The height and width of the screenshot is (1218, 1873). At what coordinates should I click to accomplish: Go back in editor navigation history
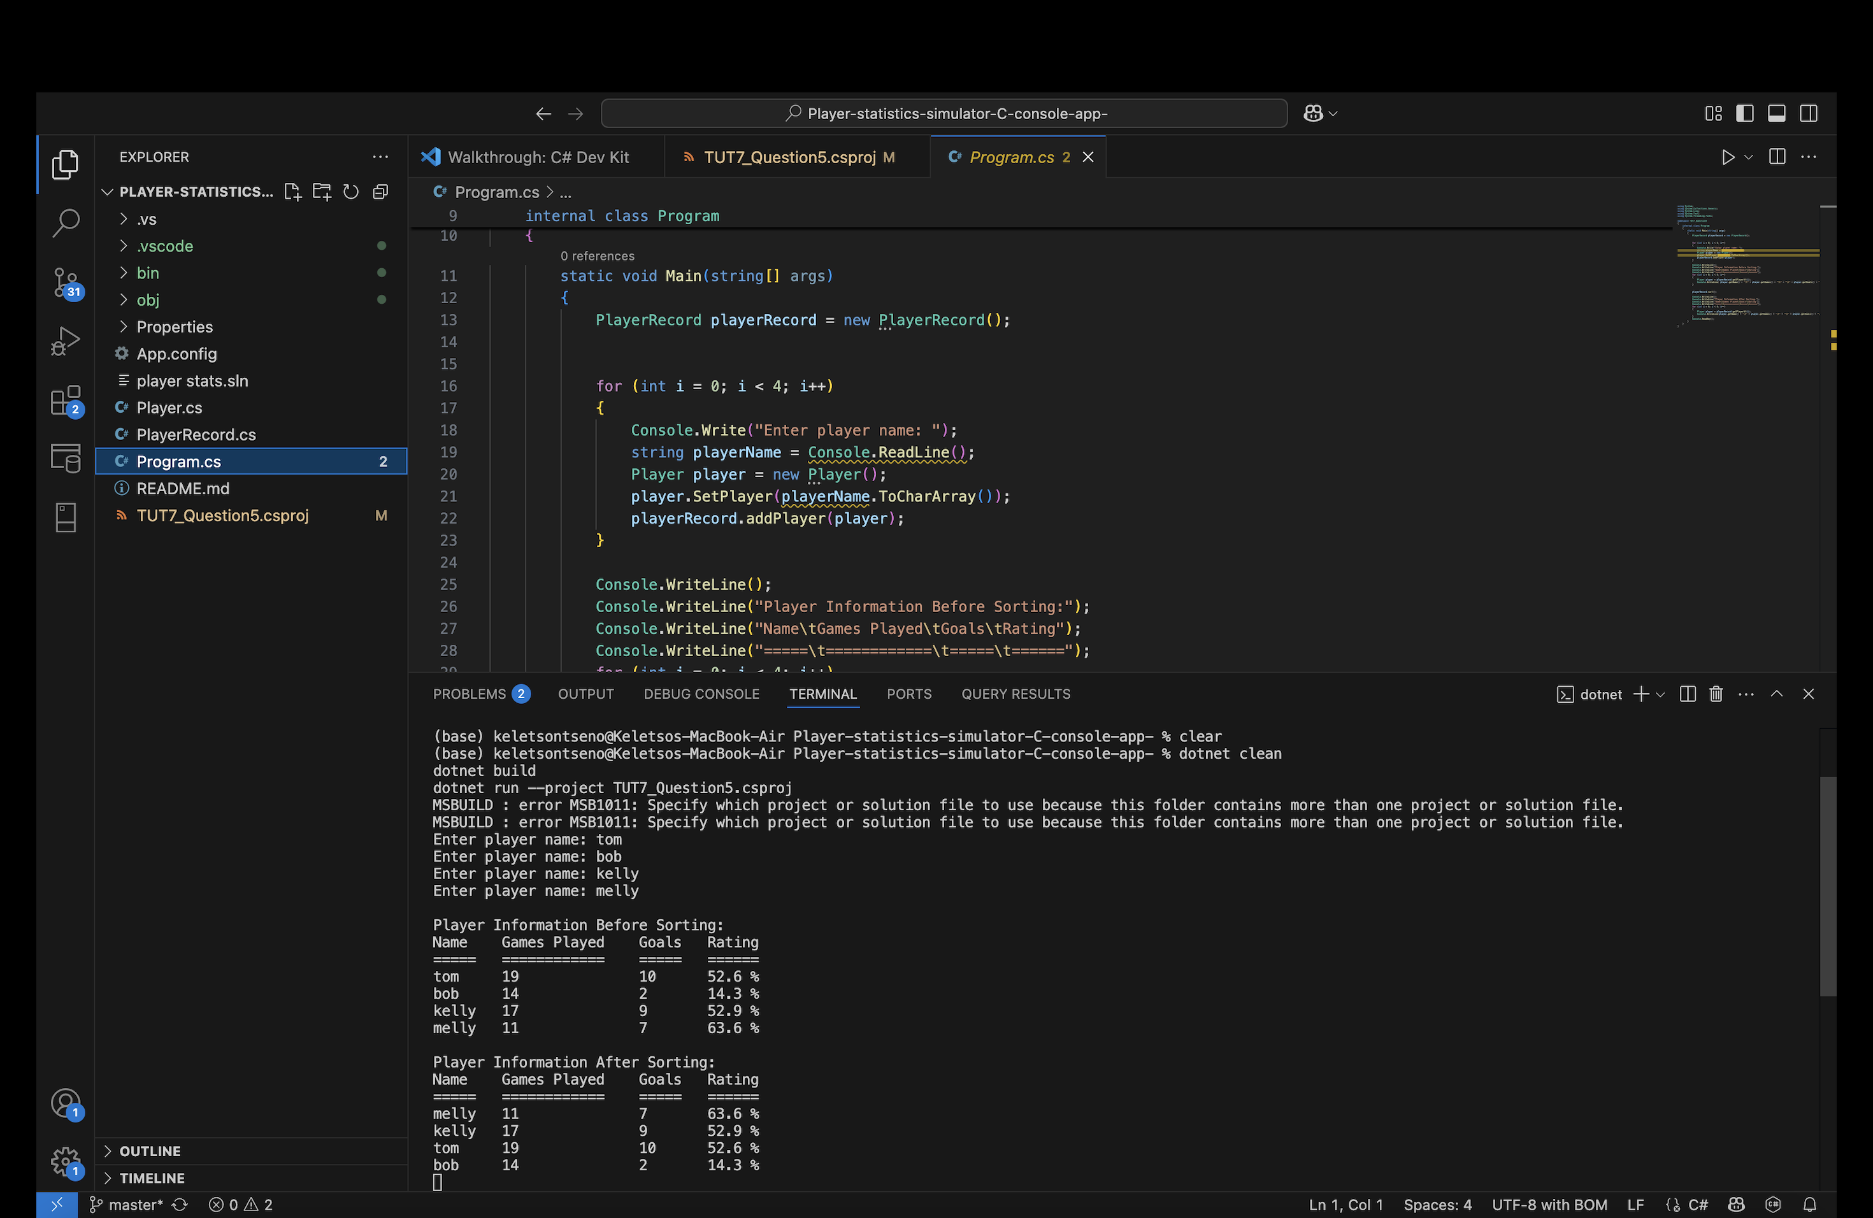pyautogui.click(x=543, y=113)
